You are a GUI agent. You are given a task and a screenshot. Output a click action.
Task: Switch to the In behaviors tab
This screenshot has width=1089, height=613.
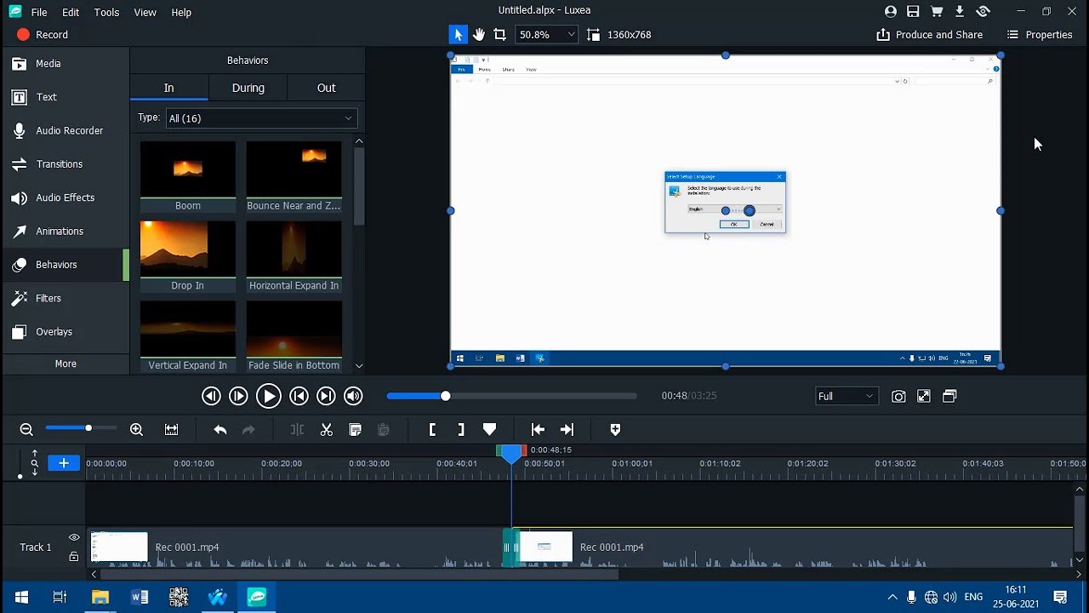(x=168, y=88)
